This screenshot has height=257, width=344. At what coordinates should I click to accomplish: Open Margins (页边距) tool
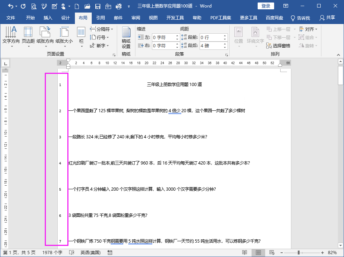coord(28,37)
